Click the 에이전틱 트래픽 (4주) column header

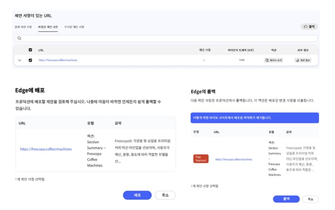click(241, 50)
